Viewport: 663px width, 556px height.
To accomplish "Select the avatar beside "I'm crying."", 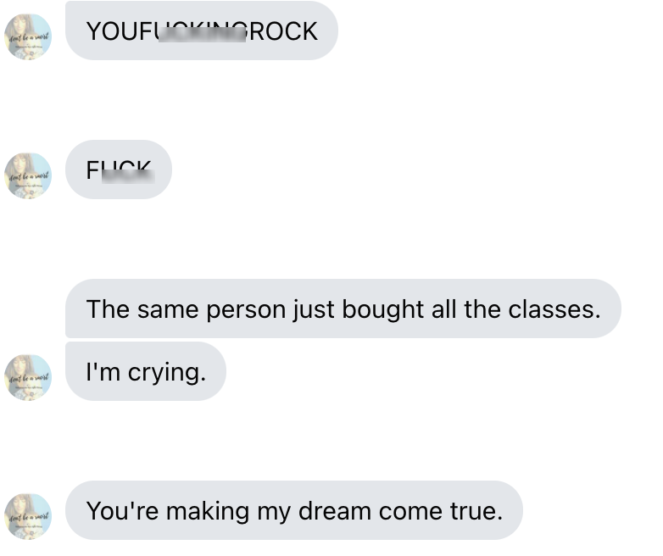I will tap(28, 377).
